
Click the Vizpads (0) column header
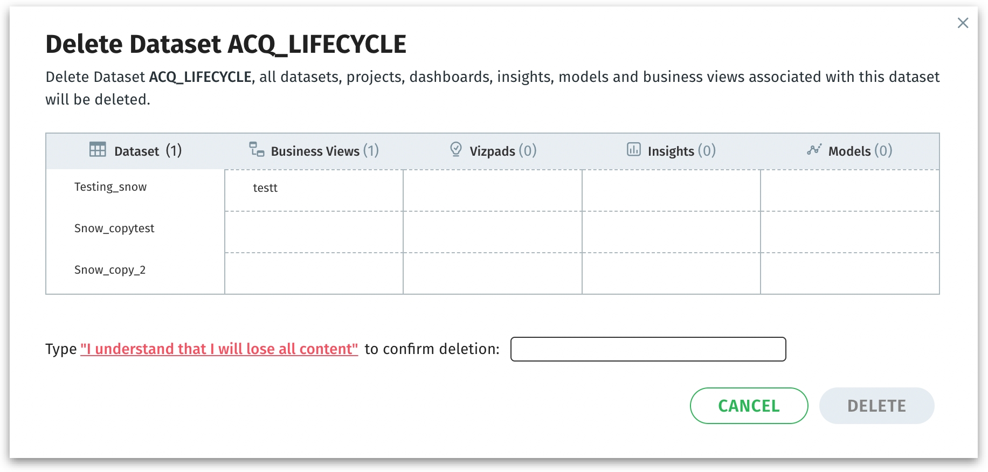(x=503, y=151)
